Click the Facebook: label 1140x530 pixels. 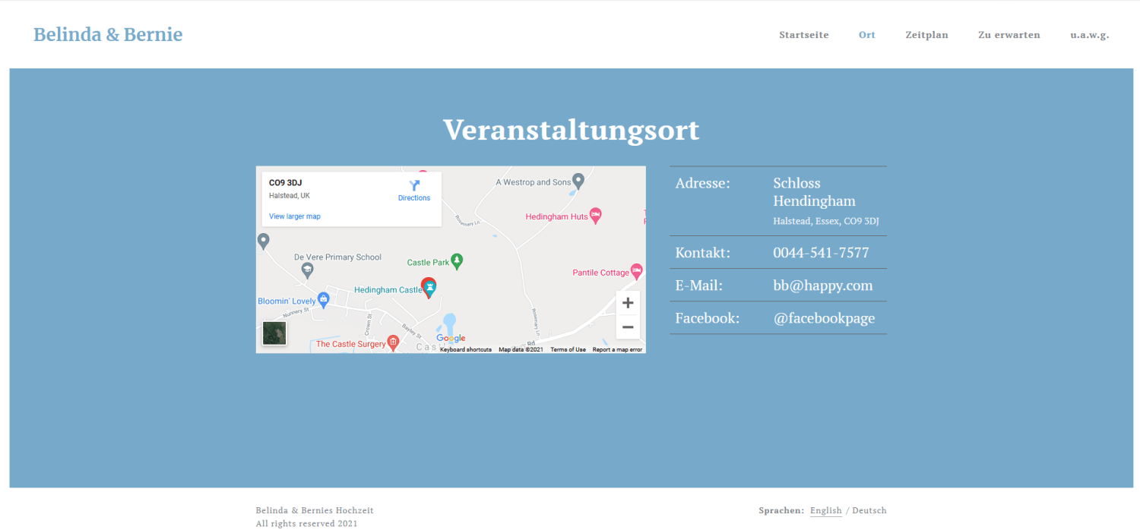[x=707, y=318]
